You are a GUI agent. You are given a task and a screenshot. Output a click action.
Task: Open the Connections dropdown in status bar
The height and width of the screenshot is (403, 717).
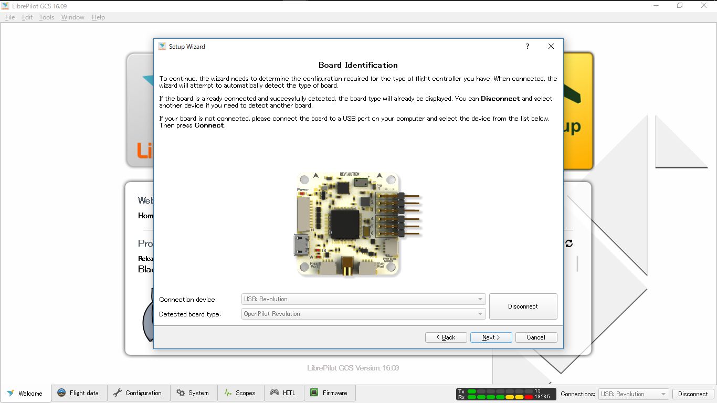click(633, 394)
